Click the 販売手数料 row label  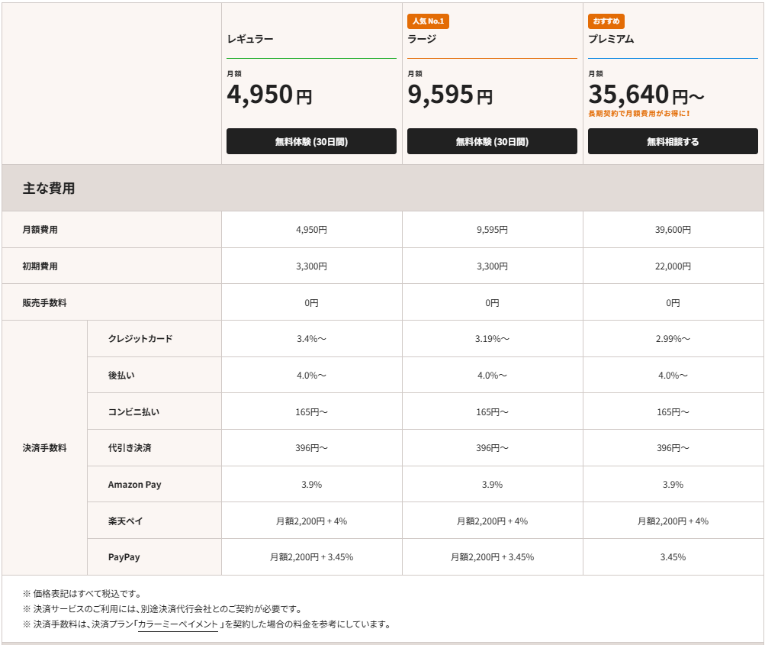tap(44, 303)
